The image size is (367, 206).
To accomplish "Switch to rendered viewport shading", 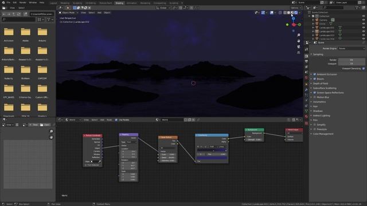I will (296, 13).
